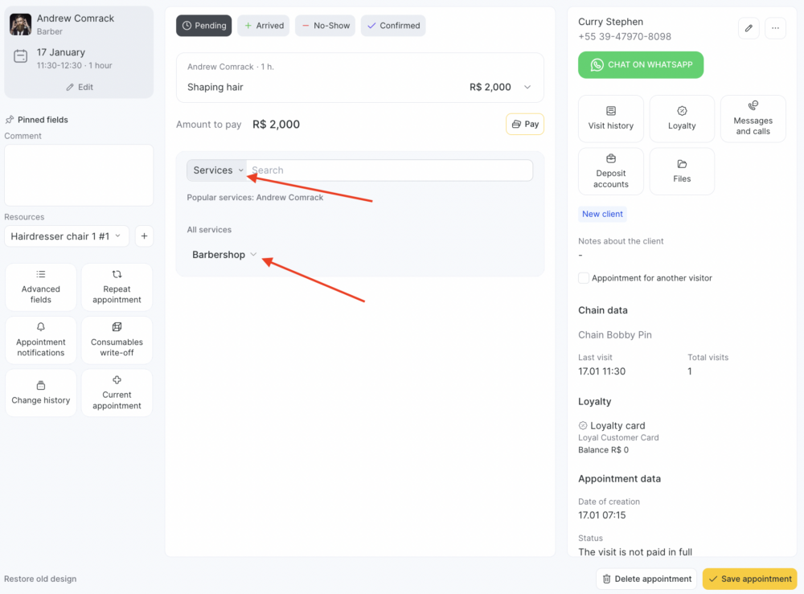
Task: Click the Repeat appointment tile
Action: click(x=117, y=287)
